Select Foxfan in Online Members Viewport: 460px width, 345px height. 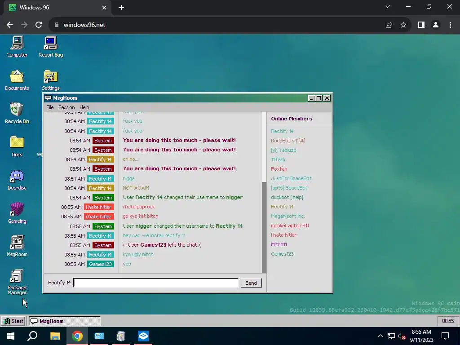279,169
